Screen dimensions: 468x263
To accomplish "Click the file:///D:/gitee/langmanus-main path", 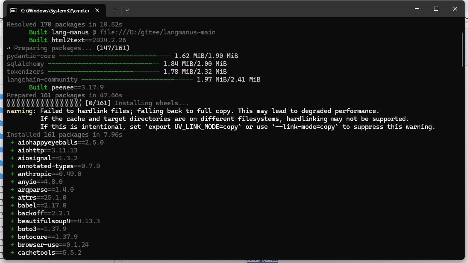I will point(158,32).
